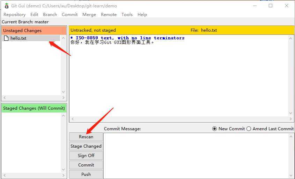Image resolution: width=295 pixels, height=179 pixels.
Task: Open the Help menu
Action: 142,14
